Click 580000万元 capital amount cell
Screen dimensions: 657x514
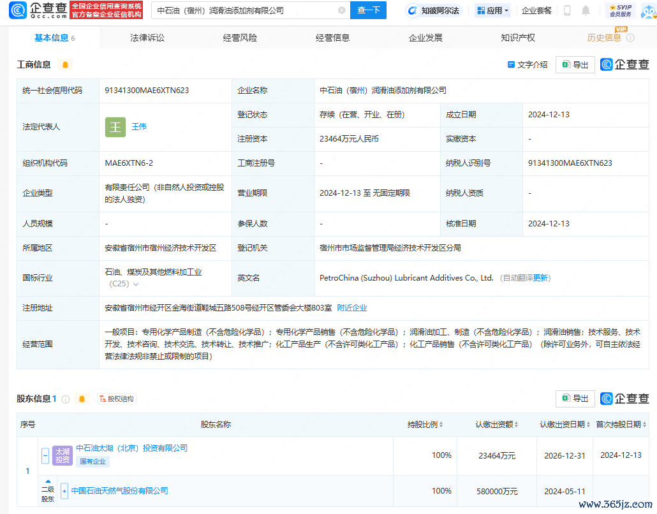497,492
